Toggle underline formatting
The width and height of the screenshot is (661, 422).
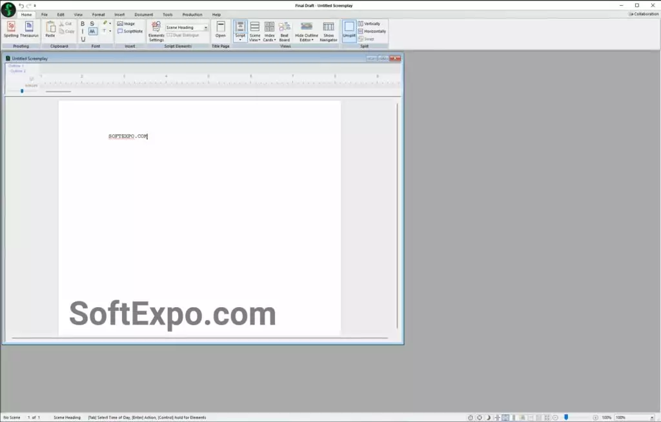(x=83, y=39)
